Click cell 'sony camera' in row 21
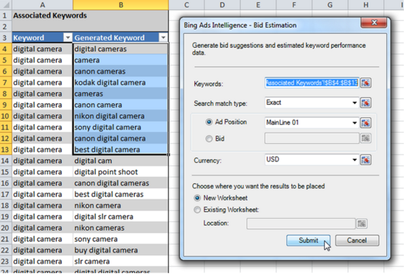The image size is (404, 275). point(121,239)
